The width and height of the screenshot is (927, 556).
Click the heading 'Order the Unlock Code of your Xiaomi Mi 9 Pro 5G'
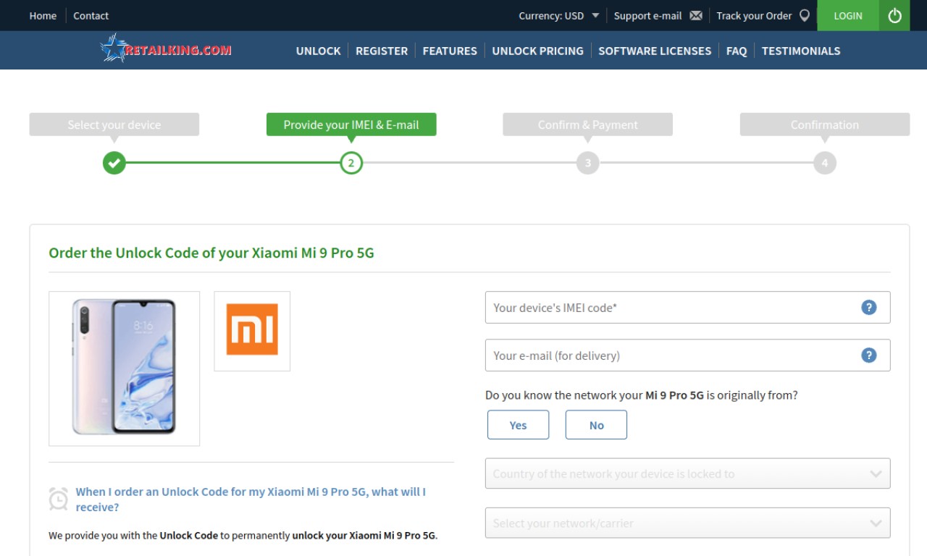pos(211,253)
